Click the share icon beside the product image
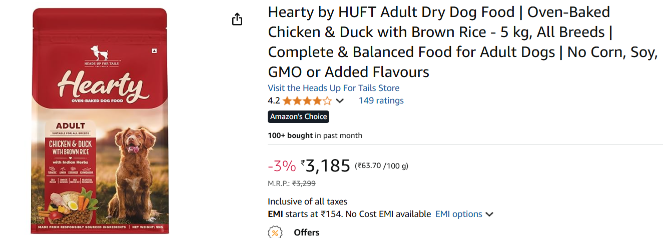This screenshot has height=238, width=663. tap(237, 19)
